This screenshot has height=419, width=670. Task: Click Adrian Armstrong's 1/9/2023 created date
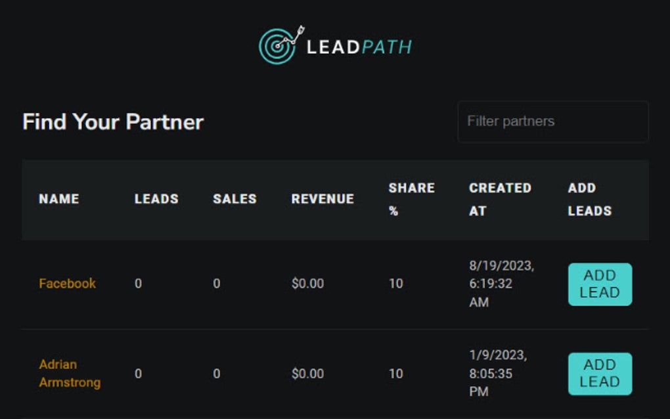pyautogui.click(x=497, y=373)
